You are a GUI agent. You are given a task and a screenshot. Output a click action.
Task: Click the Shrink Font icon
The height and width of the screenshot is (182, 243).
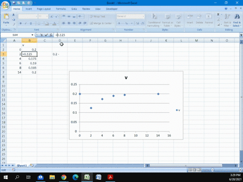point(56,17)
